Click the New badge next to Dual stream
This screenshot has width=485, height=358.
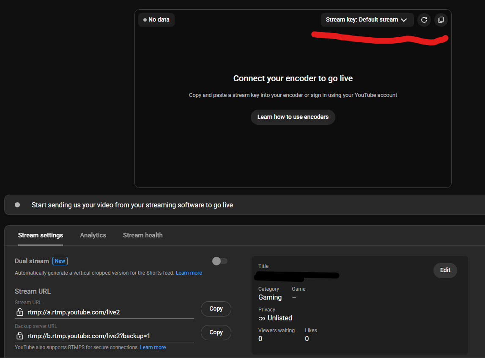pos(60,261)
